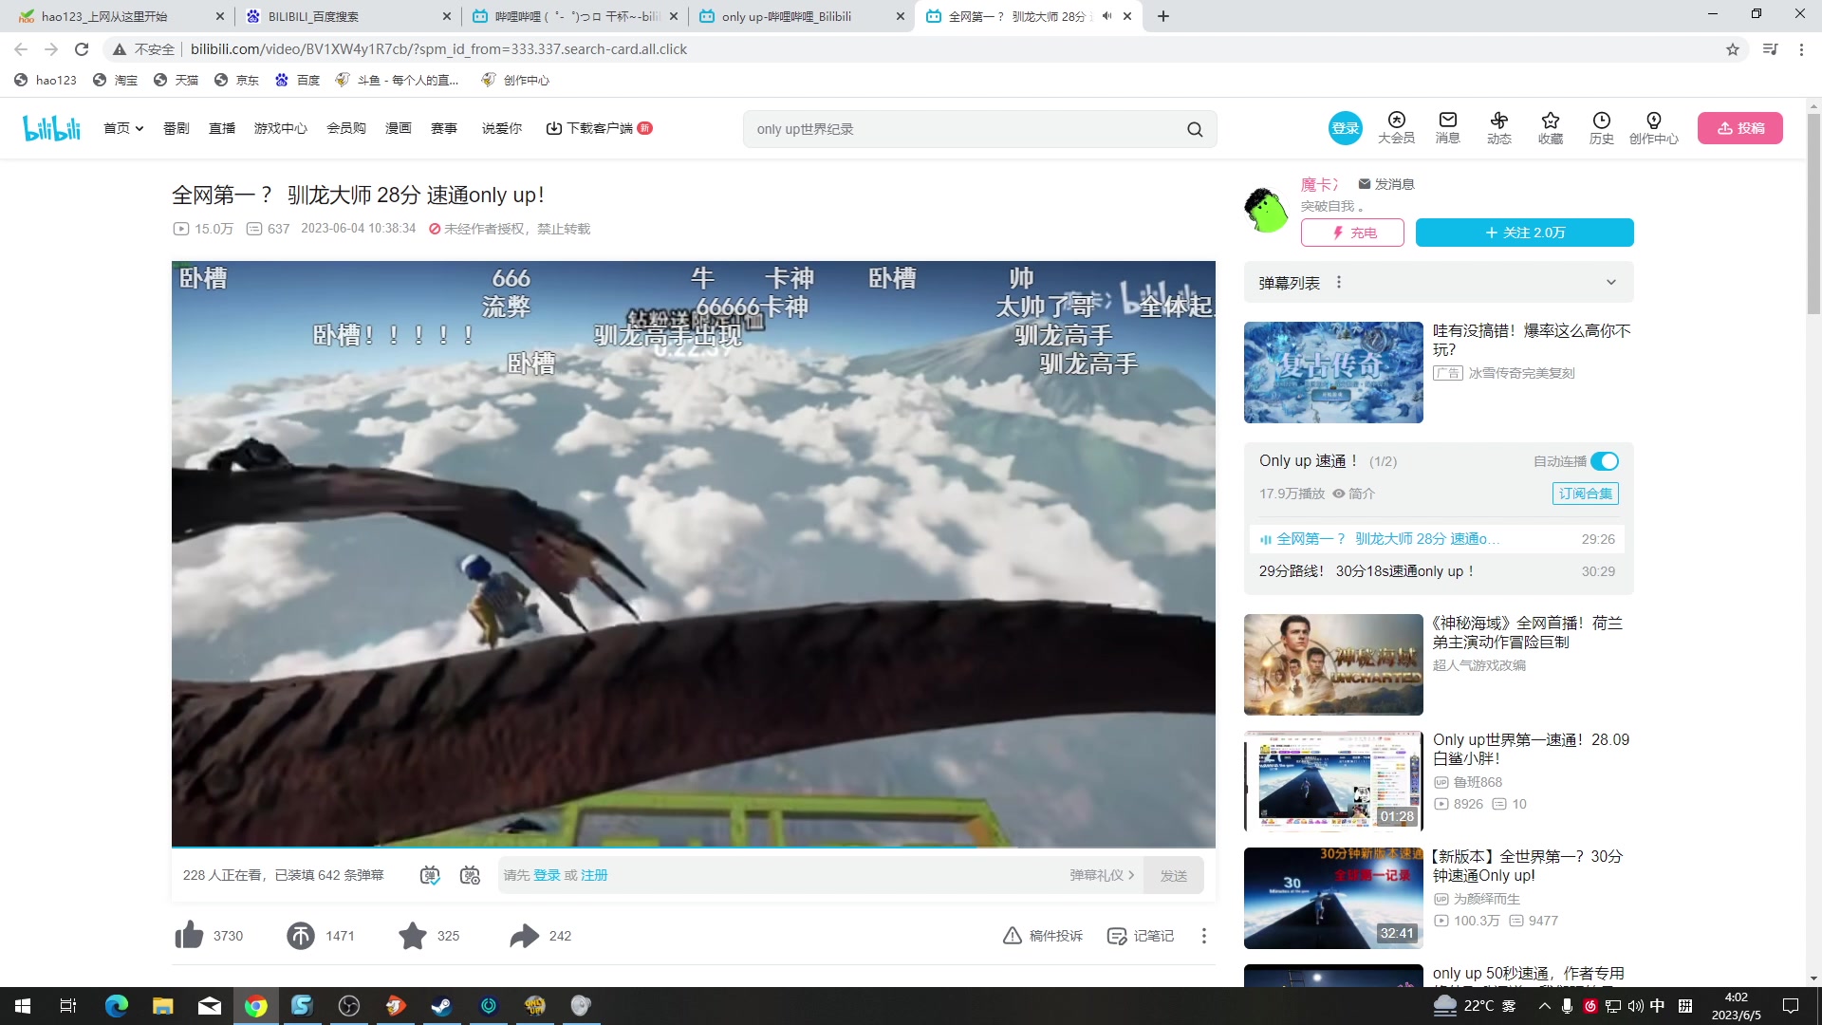This screenshot has height=1025, width=1822.
Task: Open the 大会员 icon
Action: pyautogui.click(x=1396, y=127)
